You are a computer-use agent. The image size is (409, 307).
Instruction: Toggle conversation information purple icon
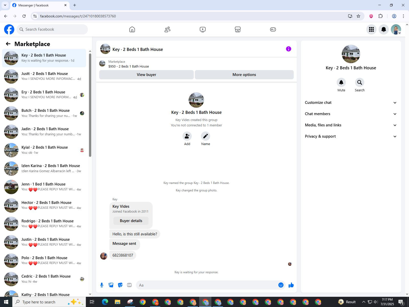point(289,49)
